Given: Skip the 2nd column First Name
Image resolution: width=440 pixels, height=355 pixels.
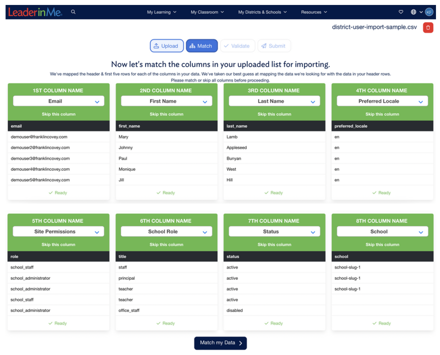Looking at the screenshot, I should pyautogui.click(x=166, y=114).
